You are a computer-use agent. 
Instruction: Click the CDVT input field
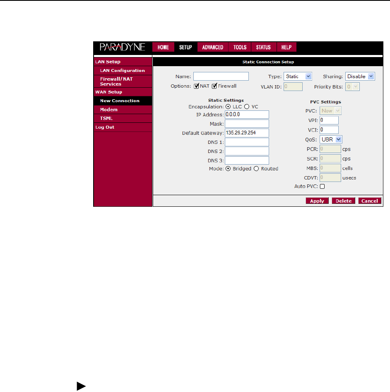(x=330, y=178)
